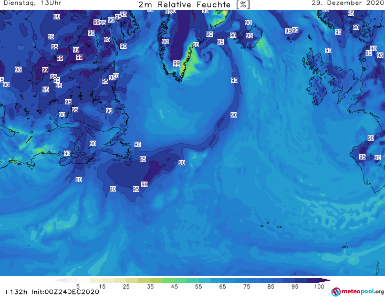Viewport: 385px width, 297px height.
Task: Click the '+132h Init:00Z24DEC2020' run label
Action: [x=51, y=292]
